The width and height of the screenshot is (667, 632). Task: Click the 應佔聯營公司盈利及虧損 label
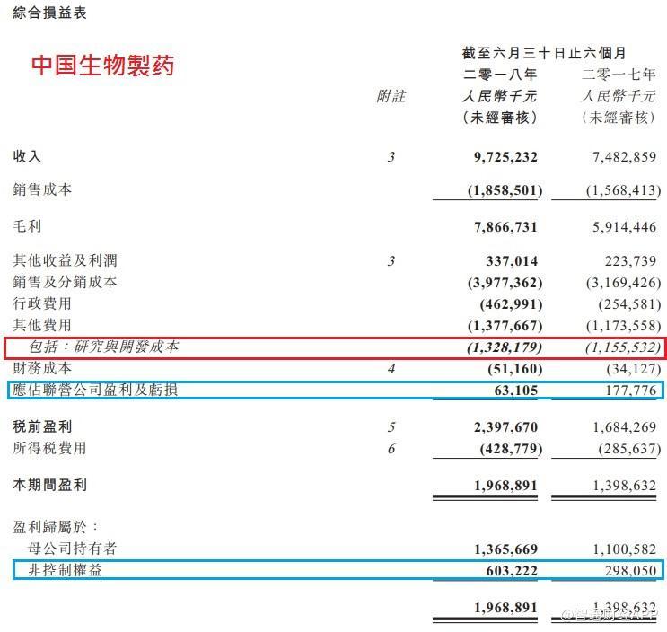click(x=95, y=390)
